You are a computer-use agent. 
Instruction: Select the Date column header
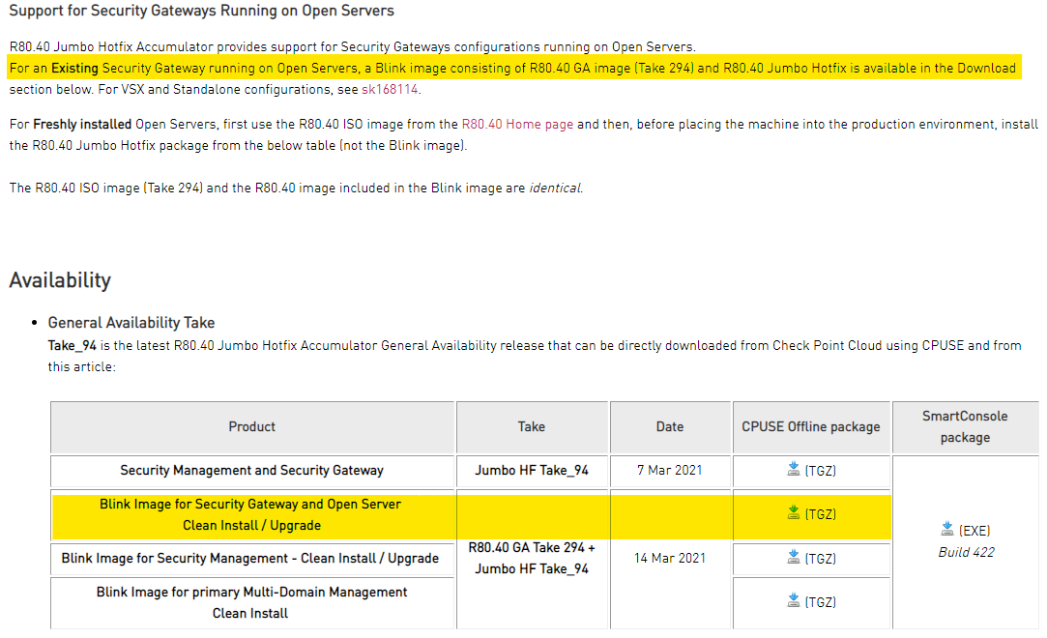pos(670,426)
